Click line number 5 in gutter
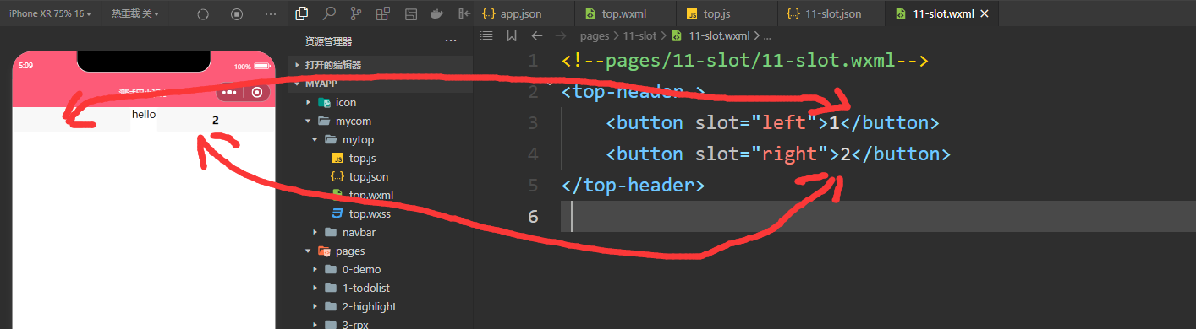This screenshot has height=329, width=1196. point(532,185)
